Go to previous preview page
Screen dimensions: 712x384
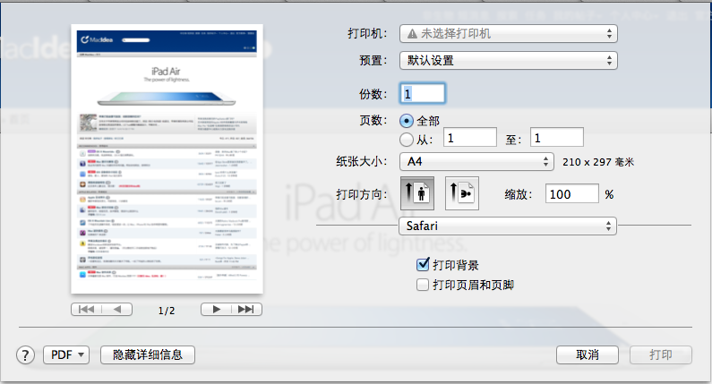(117, 309)
